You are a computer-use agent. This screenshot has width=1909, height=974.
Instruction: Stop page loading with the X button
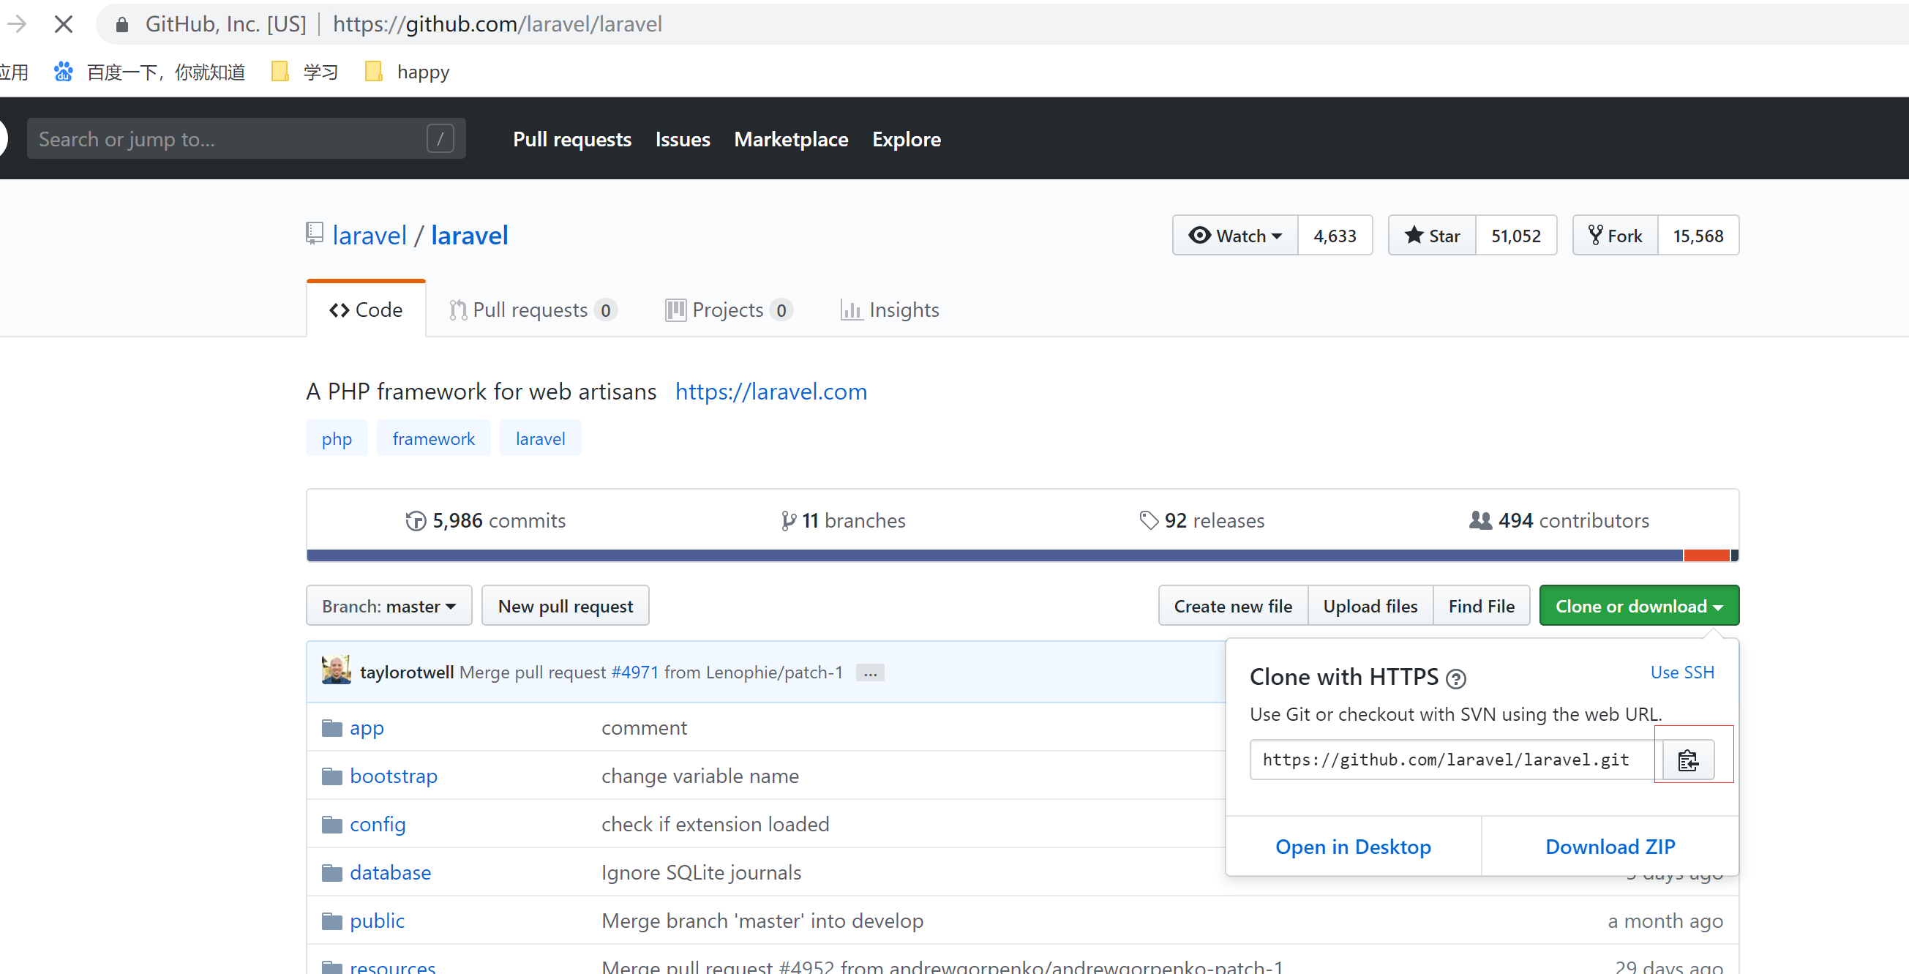tap(64, 24)
